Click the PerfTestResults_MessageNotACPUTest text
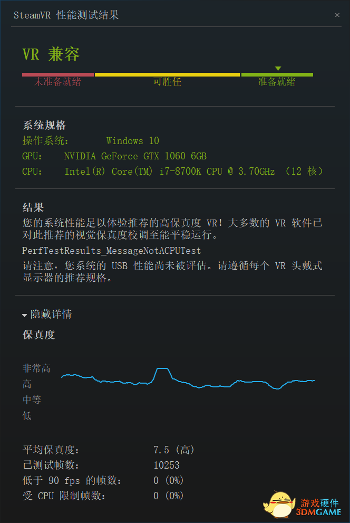The width and height of the screenshot is (350, 523). click(112, 251)
